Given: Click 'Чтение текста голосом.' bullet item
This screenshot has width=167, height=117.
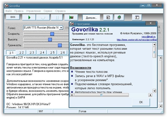Looking at the screenshot, I should (x=91, y=72).
